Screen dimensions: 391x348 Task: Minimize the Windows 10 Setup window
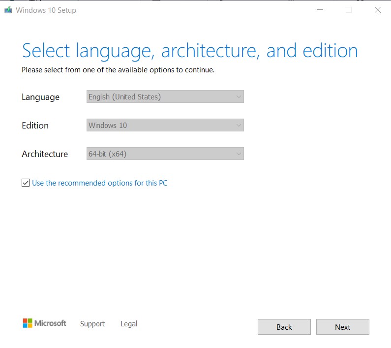click(x=320, y=10)
